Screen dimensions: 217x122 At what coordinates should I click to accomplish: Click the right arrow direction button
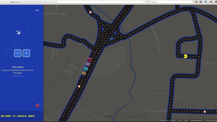click(x=26, y=53)
